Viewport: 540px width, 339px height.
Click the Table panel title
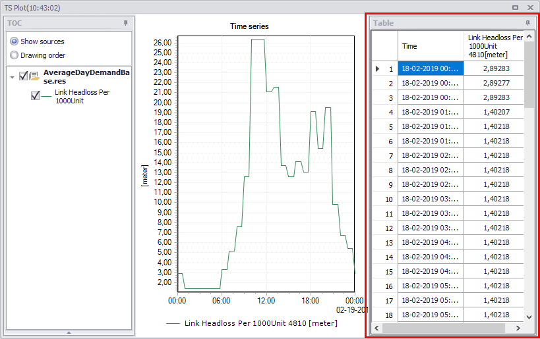(x=383, y=22)
